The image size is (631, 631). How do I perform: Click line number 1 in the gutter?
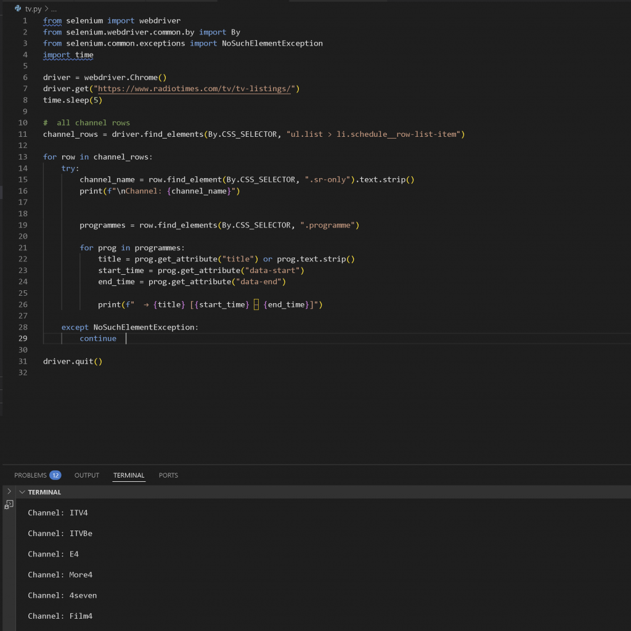pyautogui.click(x=25, y=20)
